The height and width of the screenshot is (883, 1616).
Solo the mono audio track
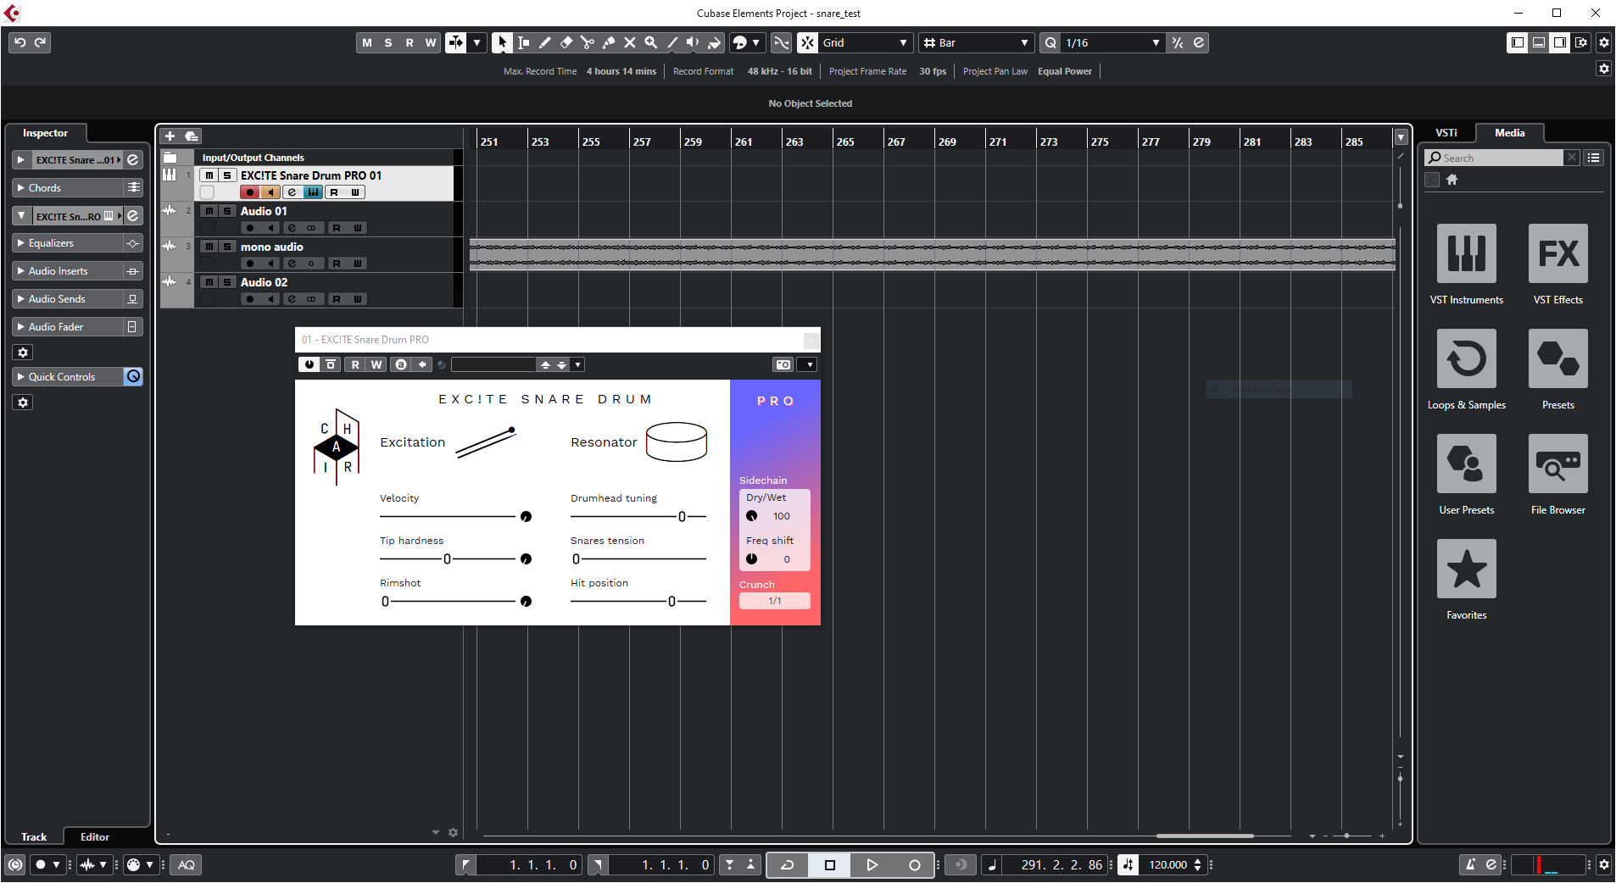[x=226, y=247]
